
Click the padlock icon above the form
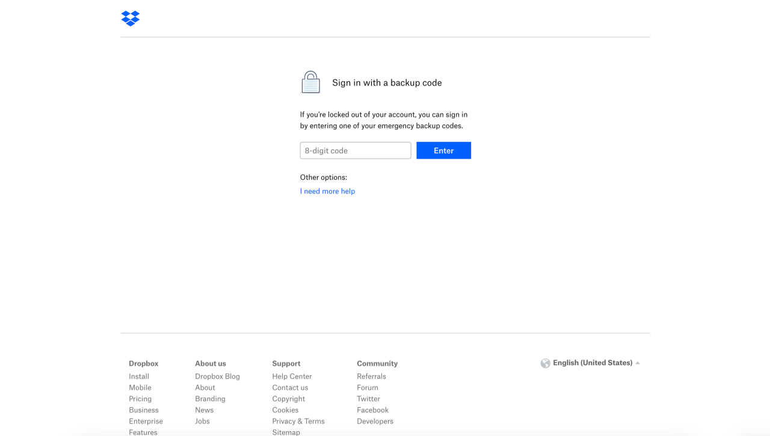click(x=310, y=82)
